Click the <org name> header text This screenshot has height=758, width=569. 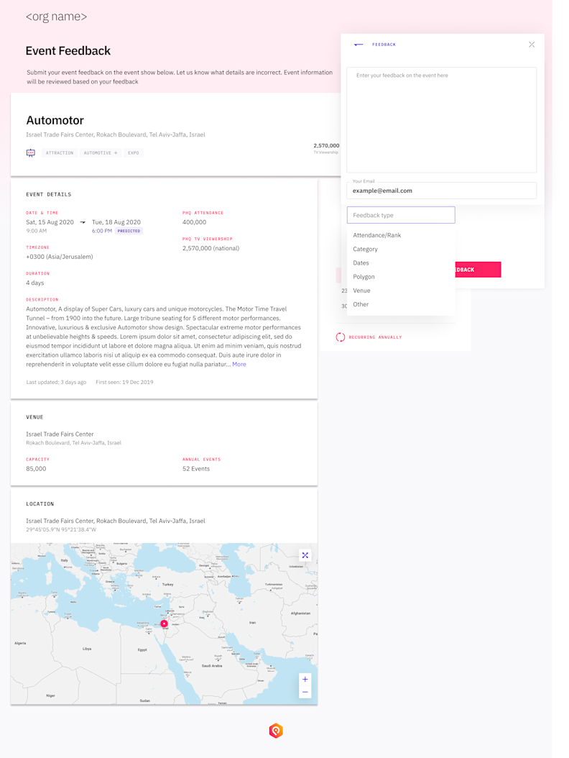coord(57,17)
